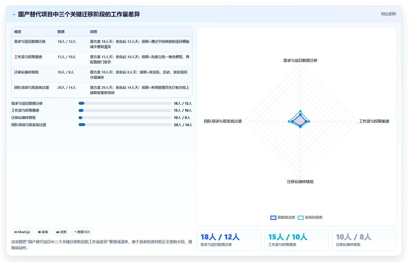Click progress value 18人 / 12人 beside bar
The image size is (408, 262).
pyautogui.click(x=183, y=104)
